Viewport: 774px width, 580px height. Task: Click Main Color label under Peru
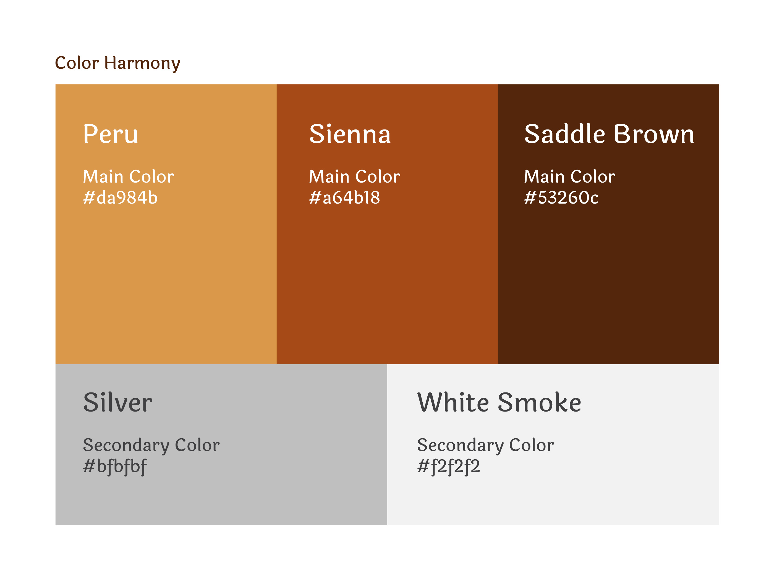[129, 176]
